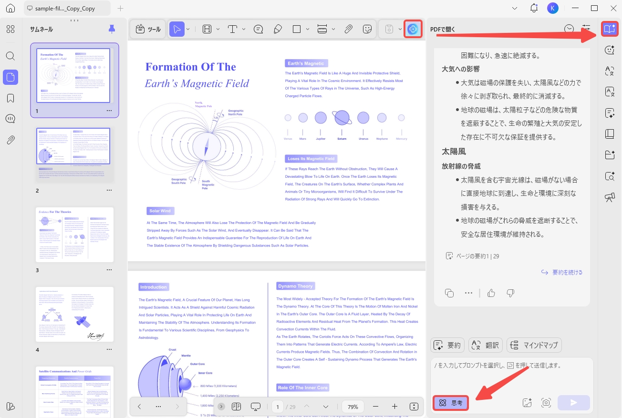
Task: Like the AI response with thumbs up
Action: coord(491,293)
